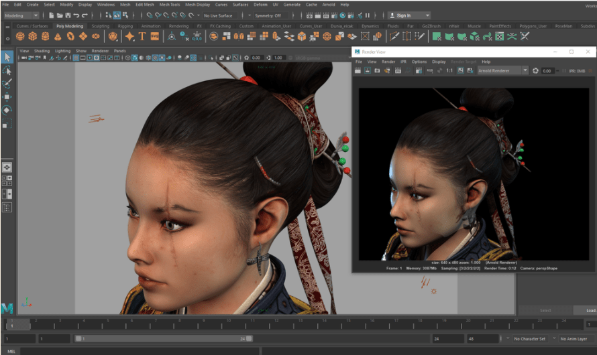The width and height of the screenshot is (597, 355).
Task: Select the Move tool in toolbox
Action: [7, 97]
